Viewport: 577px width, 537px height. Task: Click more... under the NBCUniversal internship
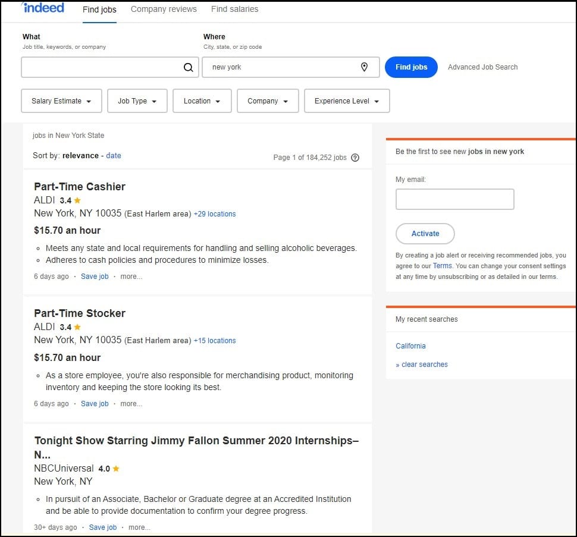point(139,527)
